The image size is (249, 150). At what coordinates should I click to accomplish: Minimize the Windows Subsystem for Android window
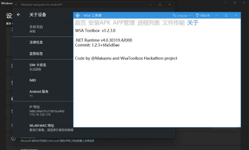point(151,5)
